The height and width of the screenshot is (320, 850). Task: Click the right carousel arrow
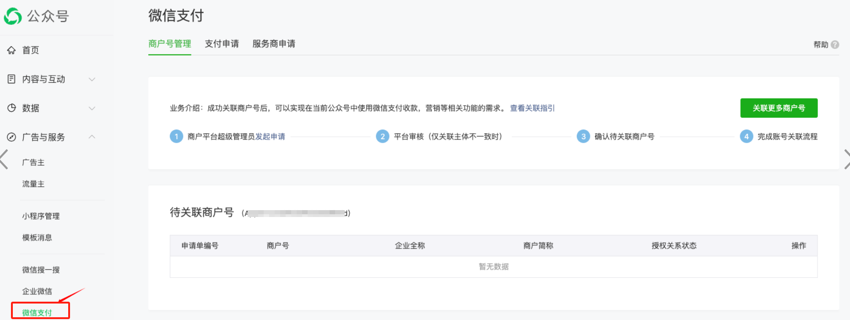coord(846,159)
